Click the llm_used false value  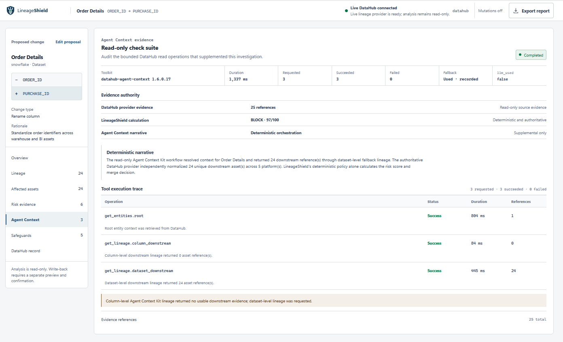pos(502,79)
